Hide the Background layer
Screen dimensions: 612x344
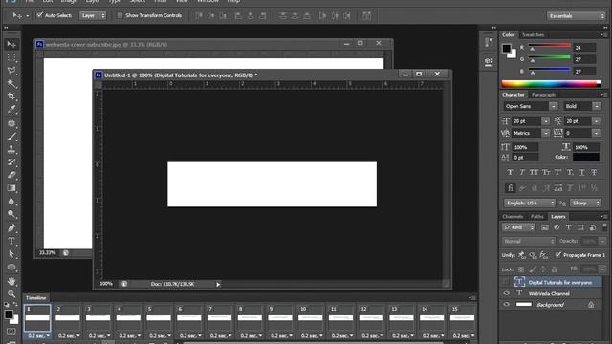click(506, 304)
